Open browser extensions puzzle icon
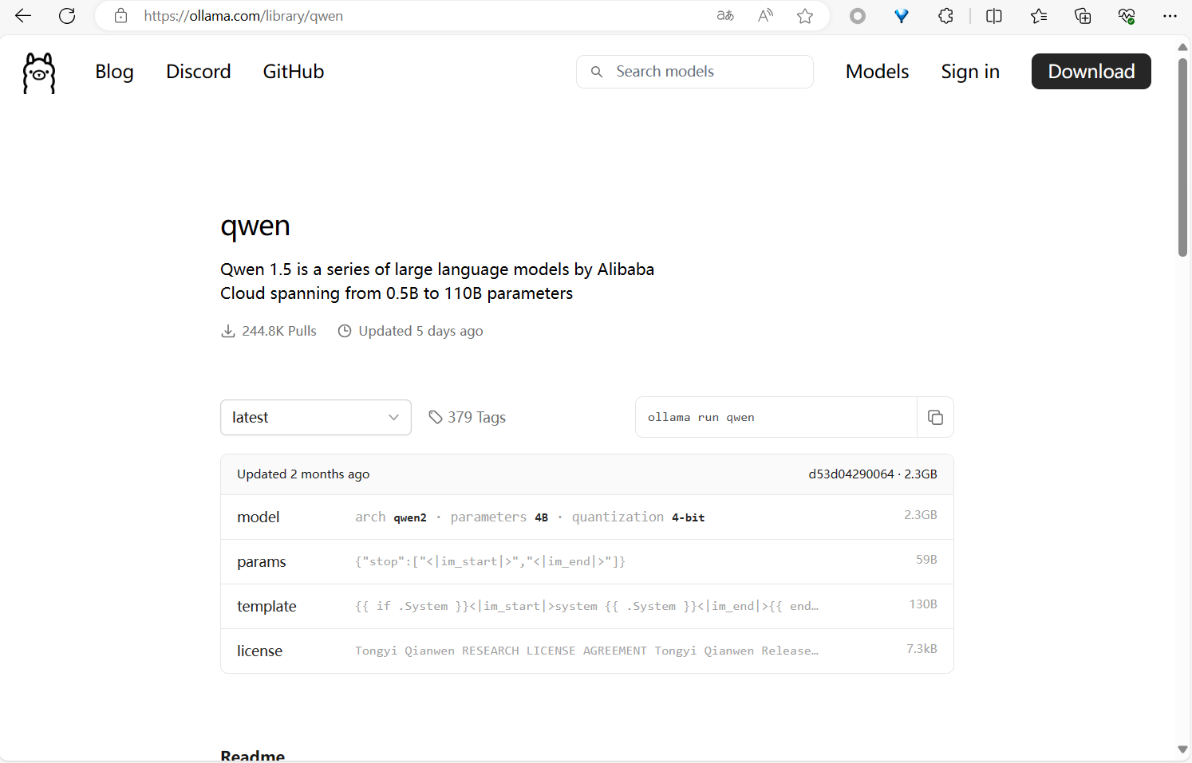Image resolution: width=1192 pixels, height=763 pixels. 945,16
